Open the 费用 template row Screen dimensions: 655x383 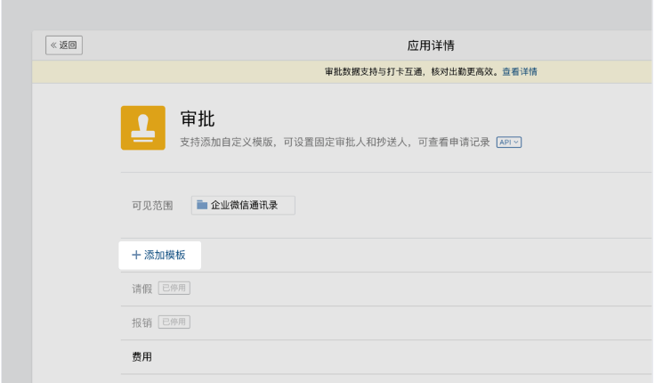pyautogui.click(x=386, y=357)
